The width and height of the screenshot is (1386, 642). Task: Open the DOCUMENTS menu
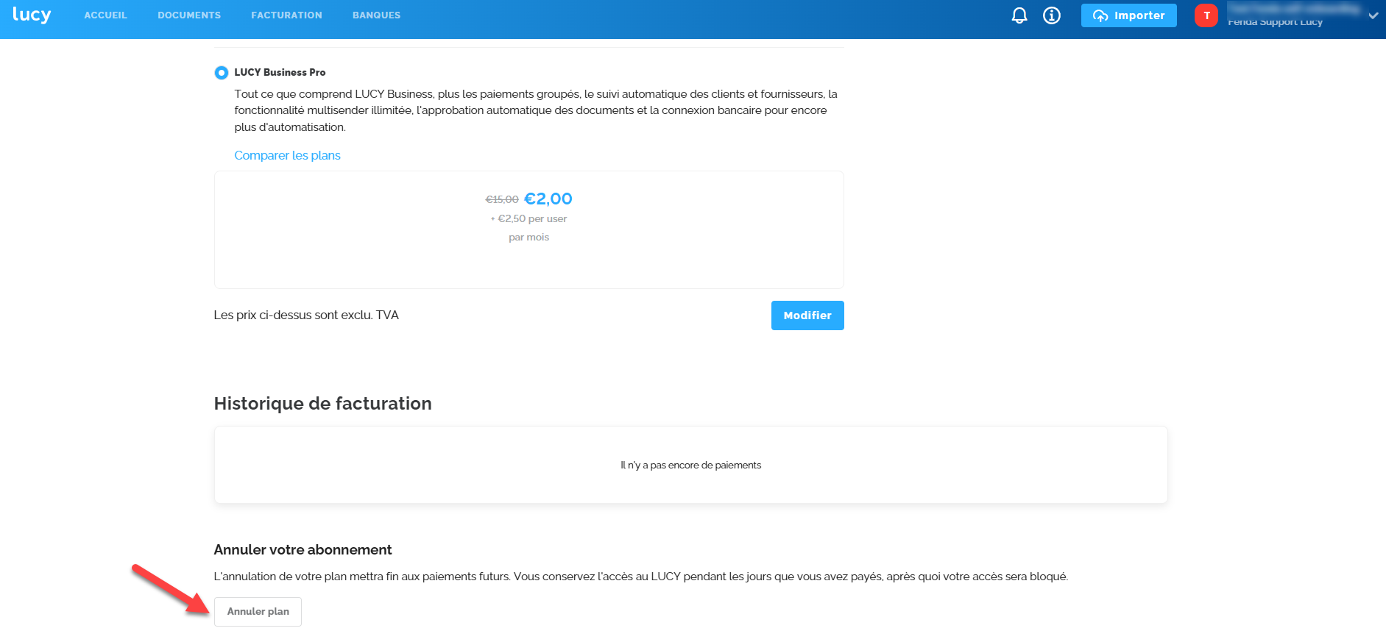(189, 15)
